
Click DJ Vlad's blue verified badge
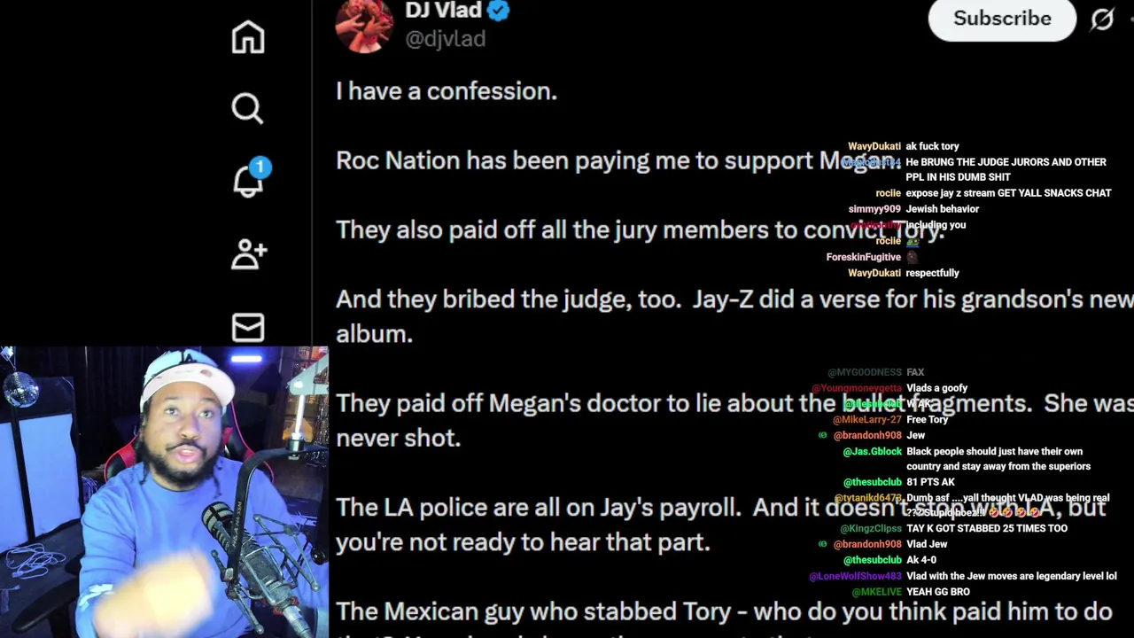pyautogui.click(x=499, y=11)
